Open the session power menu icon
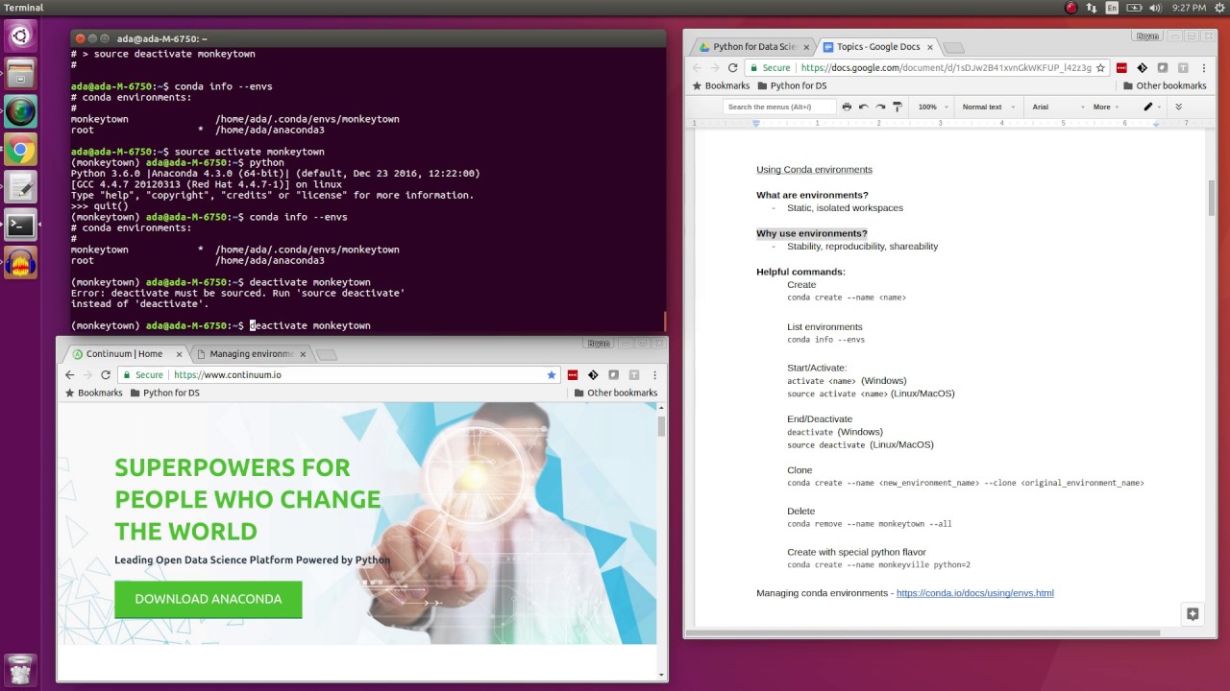Image resolution: width=1230 pixels, height=691 pixels. click(1218, 8)
